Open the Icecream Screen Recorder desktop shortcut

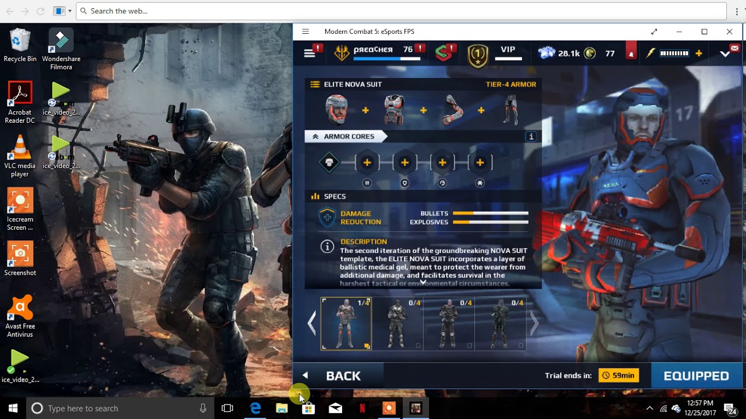20,210
